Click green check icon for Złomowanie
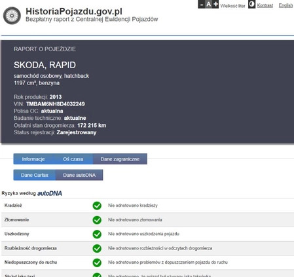Viewport: 294px width, 277px height. pos(97,220)
